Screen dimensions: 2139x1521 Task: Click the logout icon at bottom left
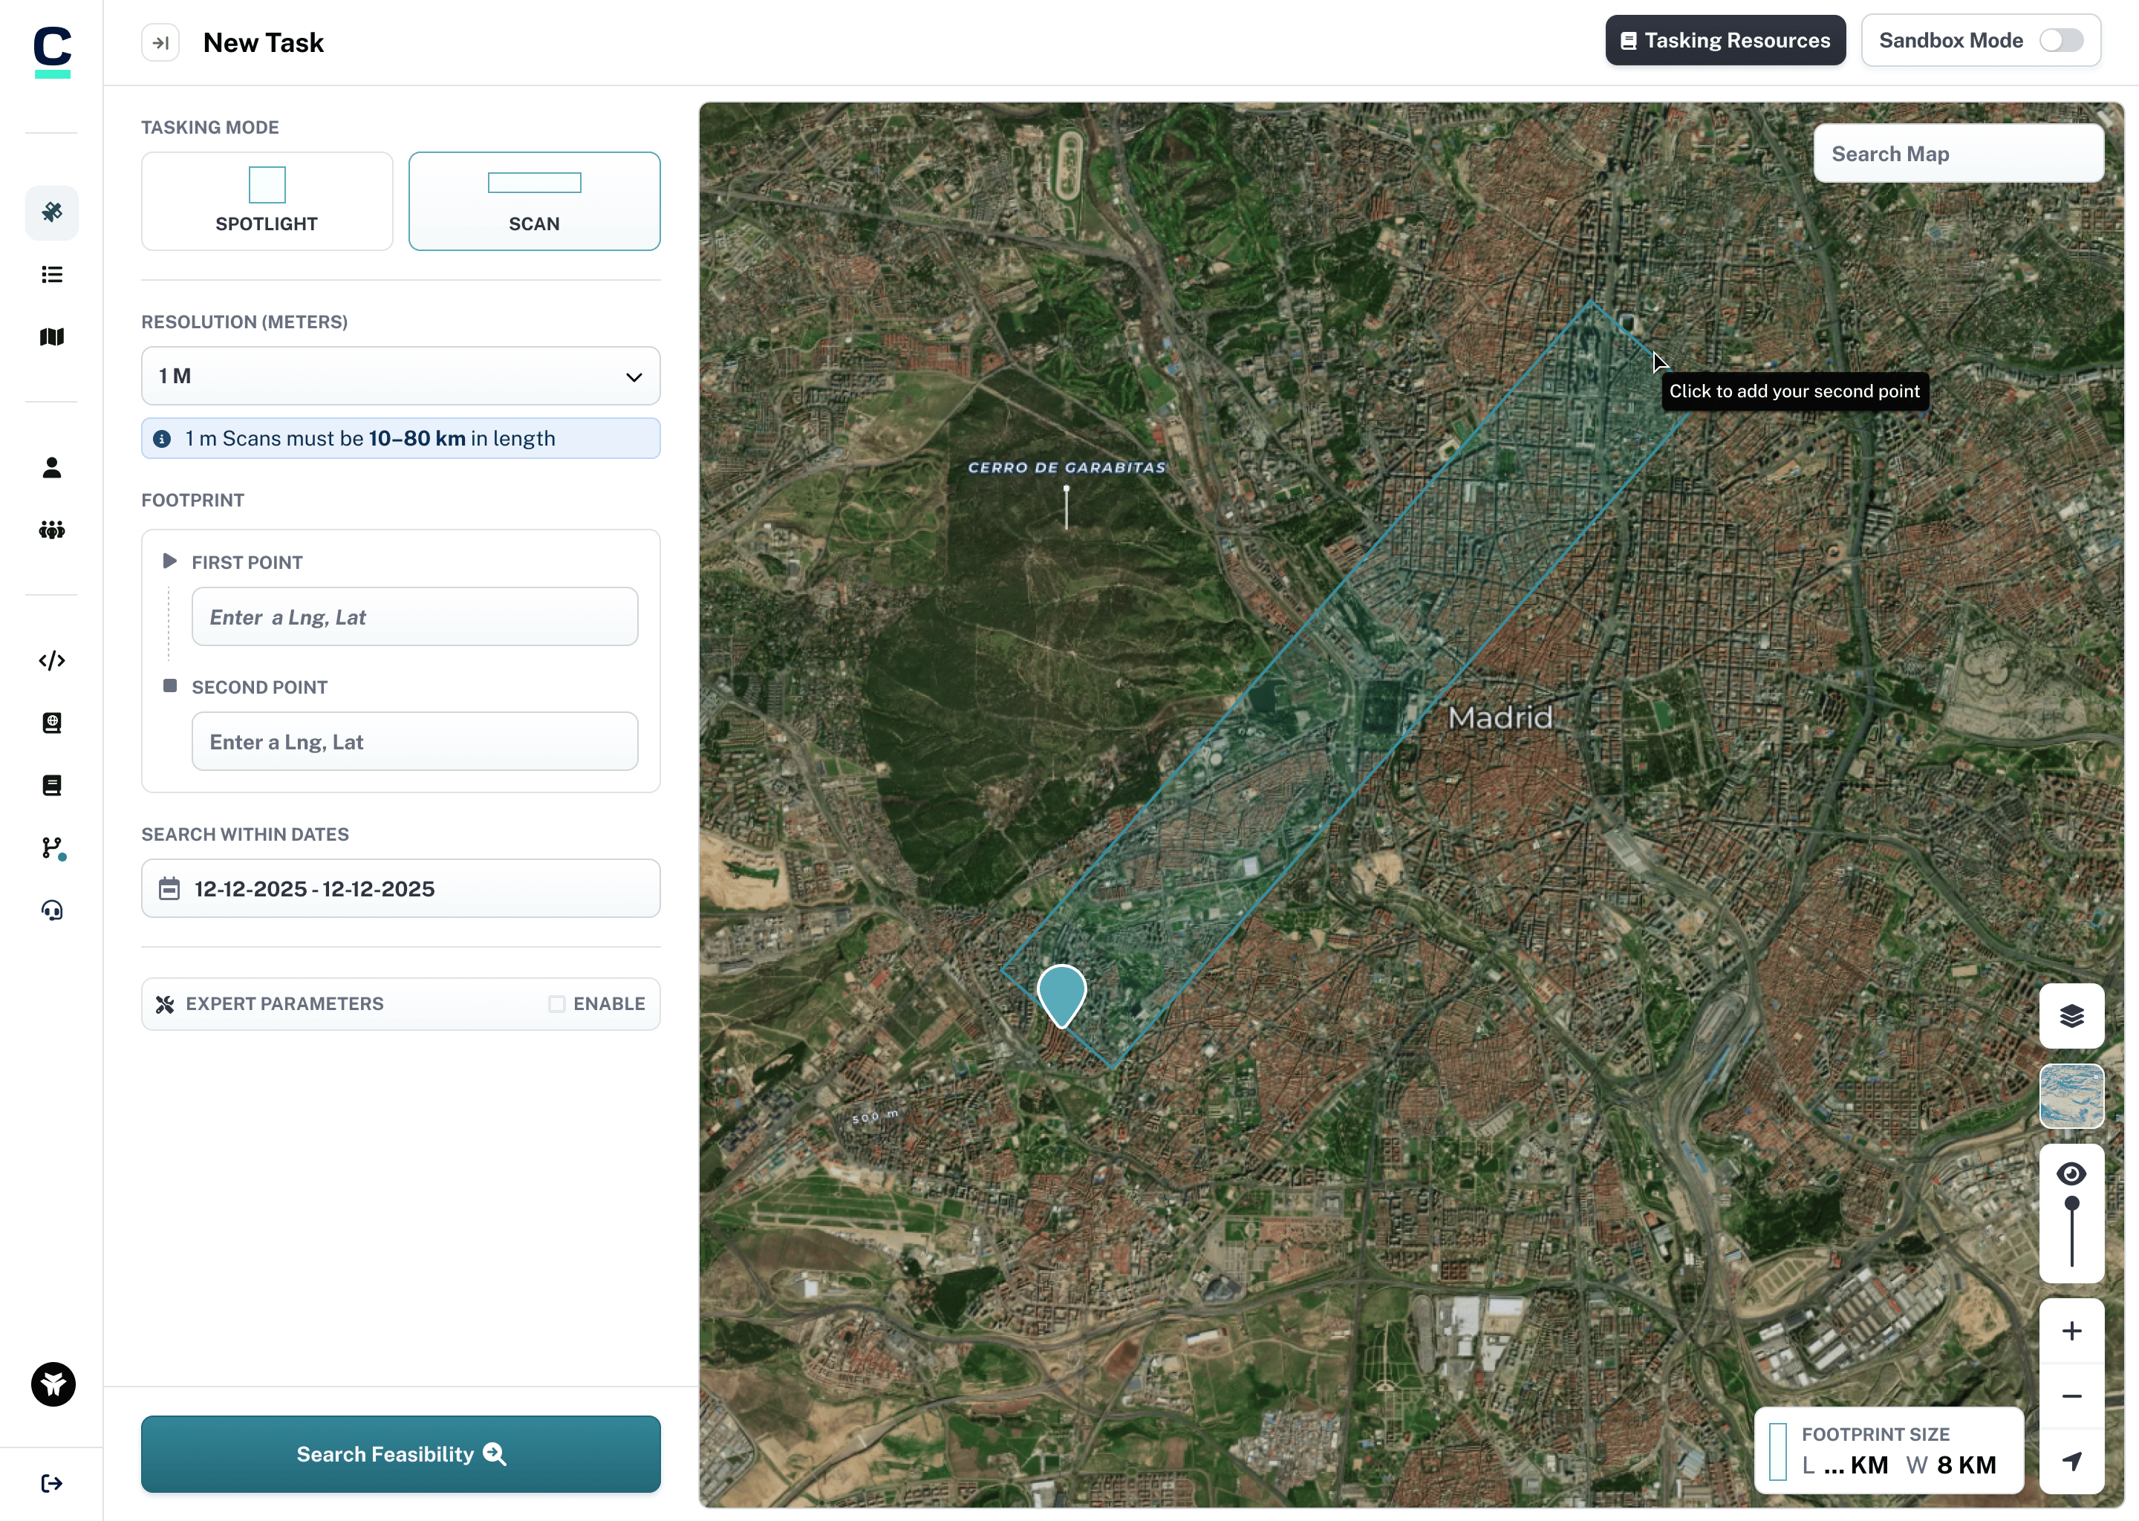(53, 1484)
